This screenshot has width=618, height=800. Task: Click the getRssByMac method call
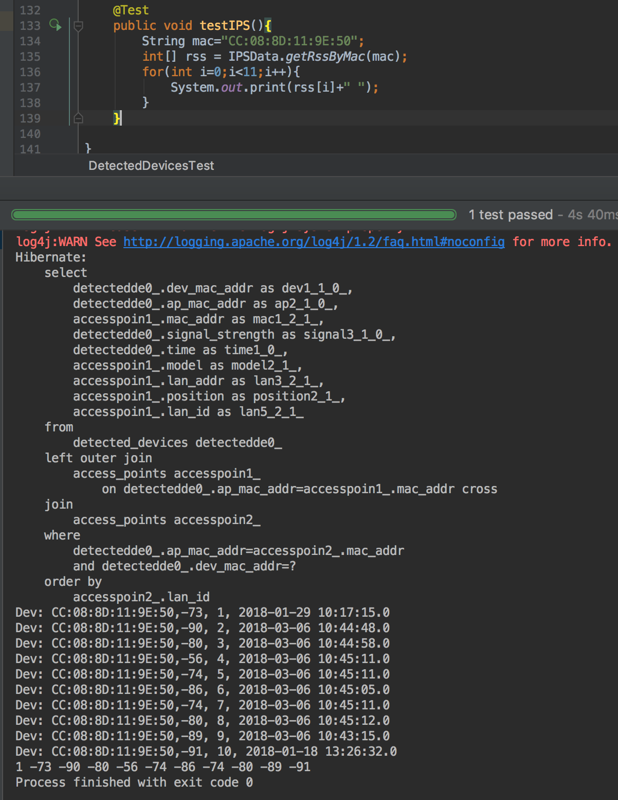325,56
